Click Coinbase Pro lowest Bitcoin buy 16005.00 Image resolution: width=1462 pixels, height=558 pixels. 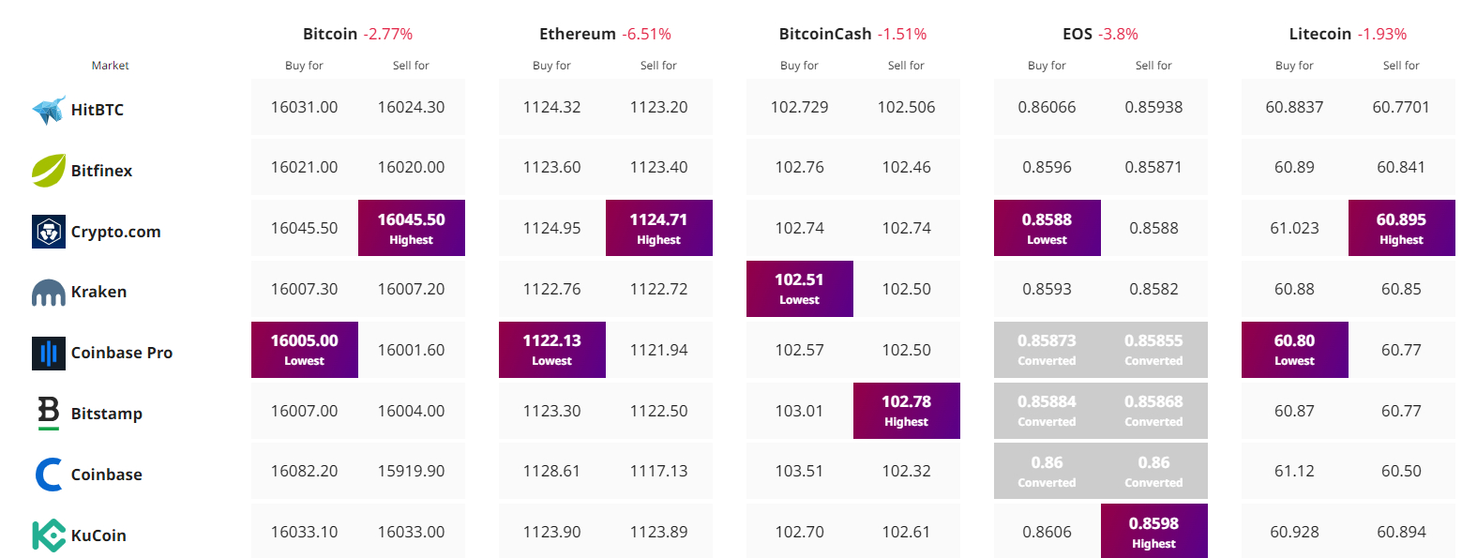tap(305, 350)
